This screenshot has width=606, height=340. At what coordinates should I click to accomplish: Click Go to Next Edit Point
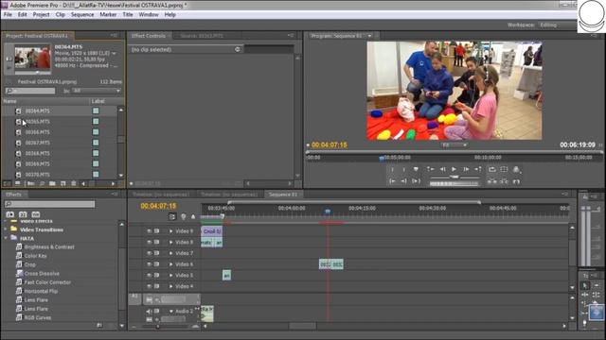point(478,169)
